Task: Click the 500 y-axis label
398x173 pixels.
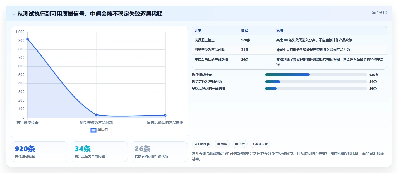Action: [21, 75]
